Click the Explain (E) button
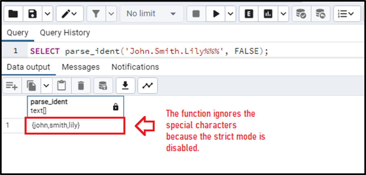This screenshot has width=366, height=175. pyautogui.click(x=249, y=14)
